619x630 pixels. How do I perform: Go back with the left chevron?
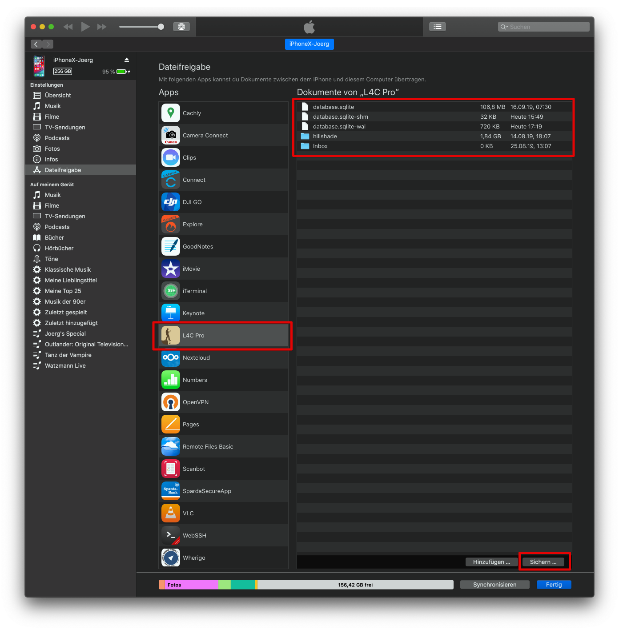click(36, 44)
